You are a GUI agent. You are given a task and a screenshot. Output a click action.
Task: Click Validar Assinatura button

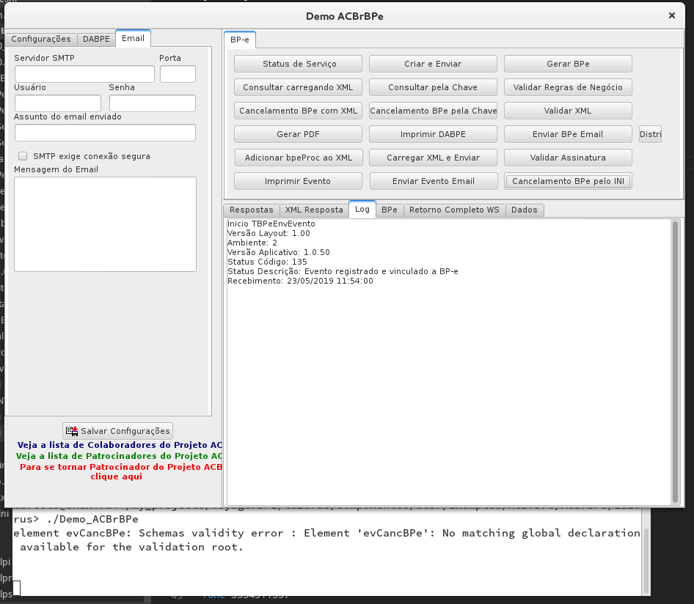click(568, 158)
